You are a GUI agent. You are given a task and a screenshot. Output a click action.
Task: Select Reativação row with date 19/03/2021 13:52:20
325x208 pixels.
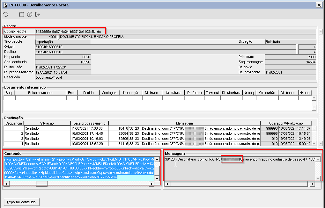tap(158, 144)
